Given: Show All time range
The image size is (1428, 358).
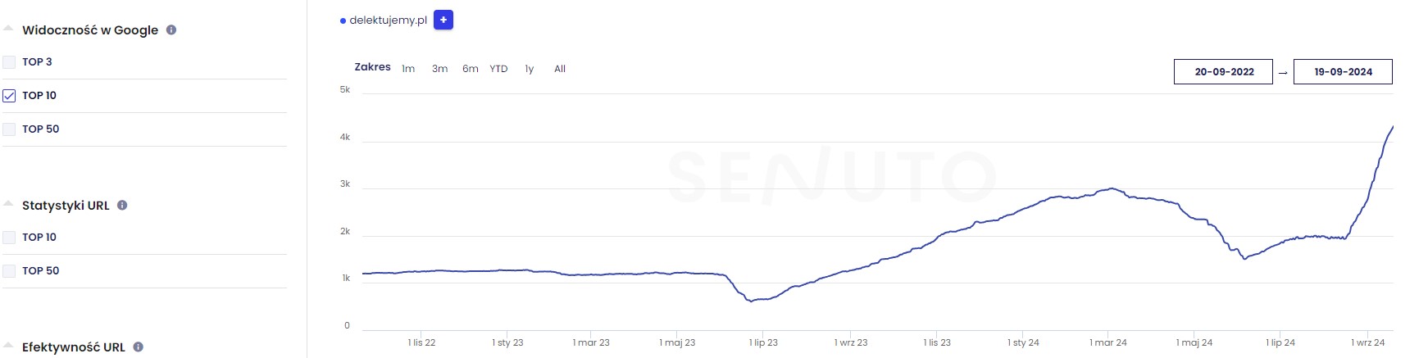Looking at the screenshot, I should click(560, 69).
